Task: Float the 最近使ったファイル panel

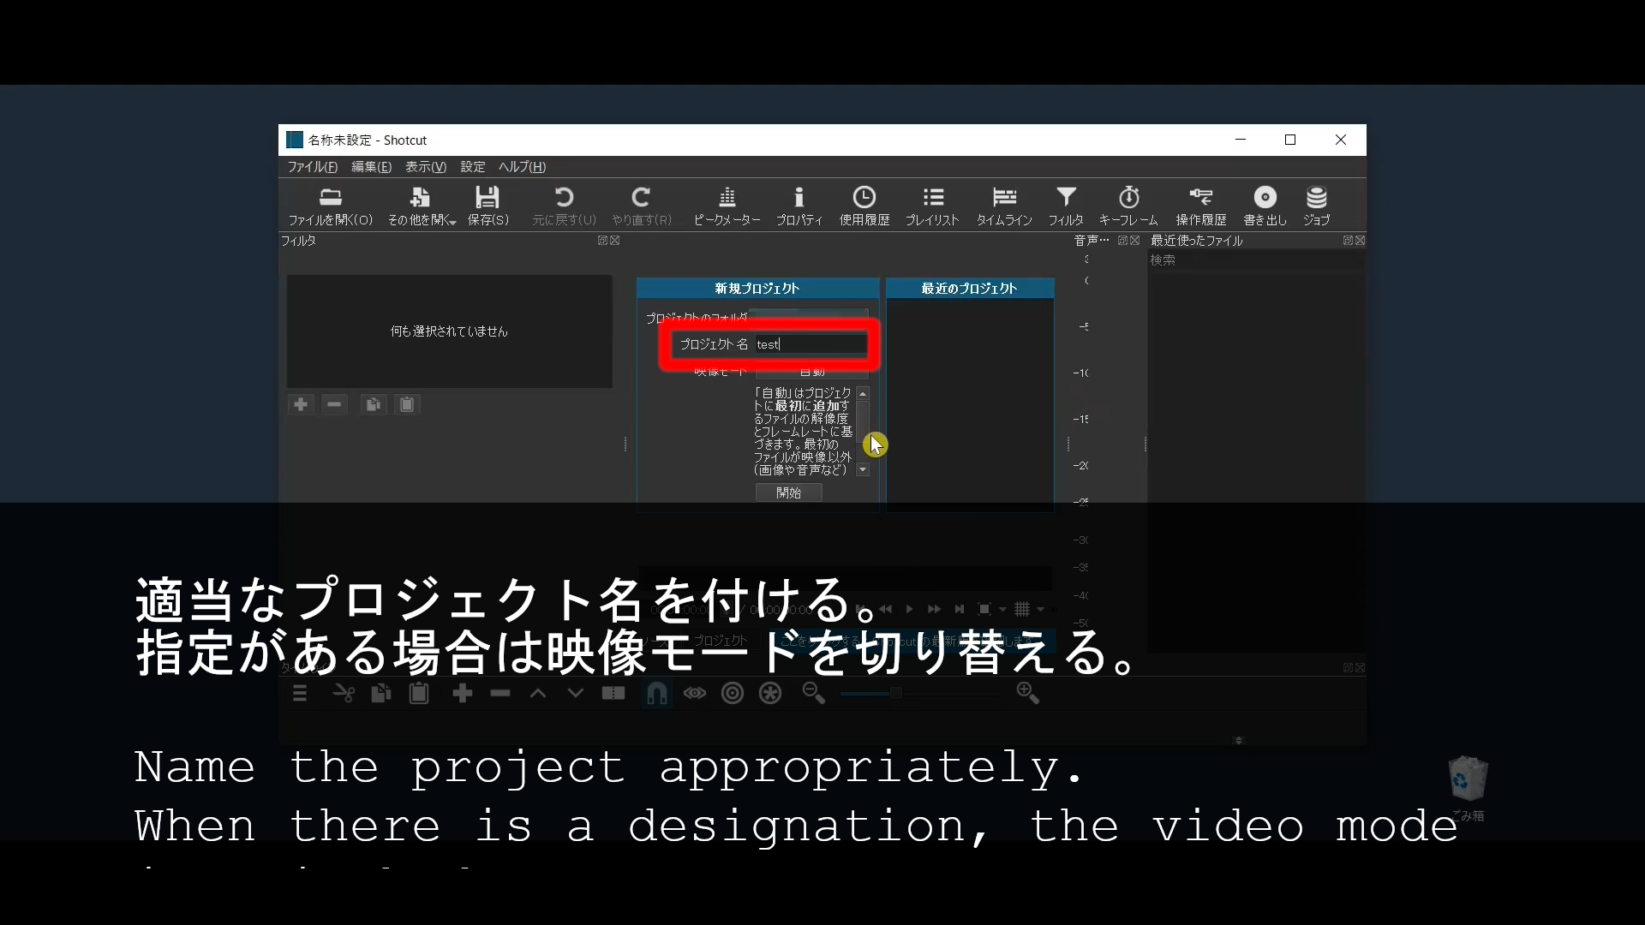Action: click(x=1348, y=241)
